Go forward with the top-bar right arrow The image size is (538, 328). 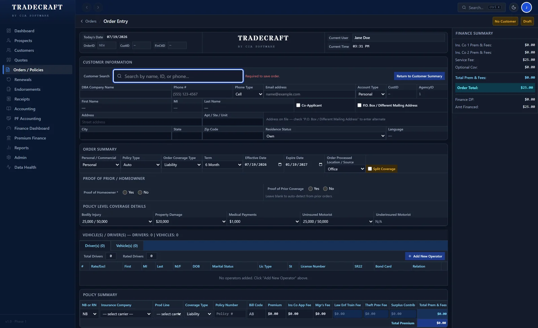point(98,7)
